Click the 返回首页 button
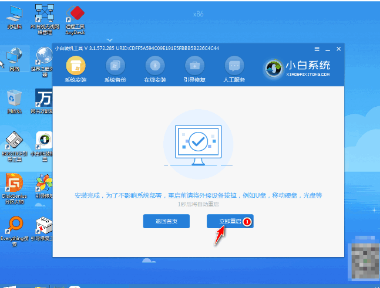Image resolution: width=380 pixels, height=288 pixels. [x=166, y=221]
